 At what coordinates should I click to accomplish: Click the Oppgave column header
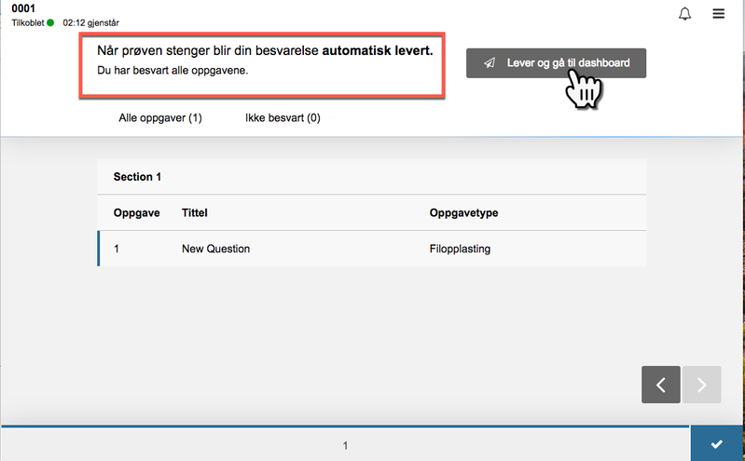click(136, 213)
